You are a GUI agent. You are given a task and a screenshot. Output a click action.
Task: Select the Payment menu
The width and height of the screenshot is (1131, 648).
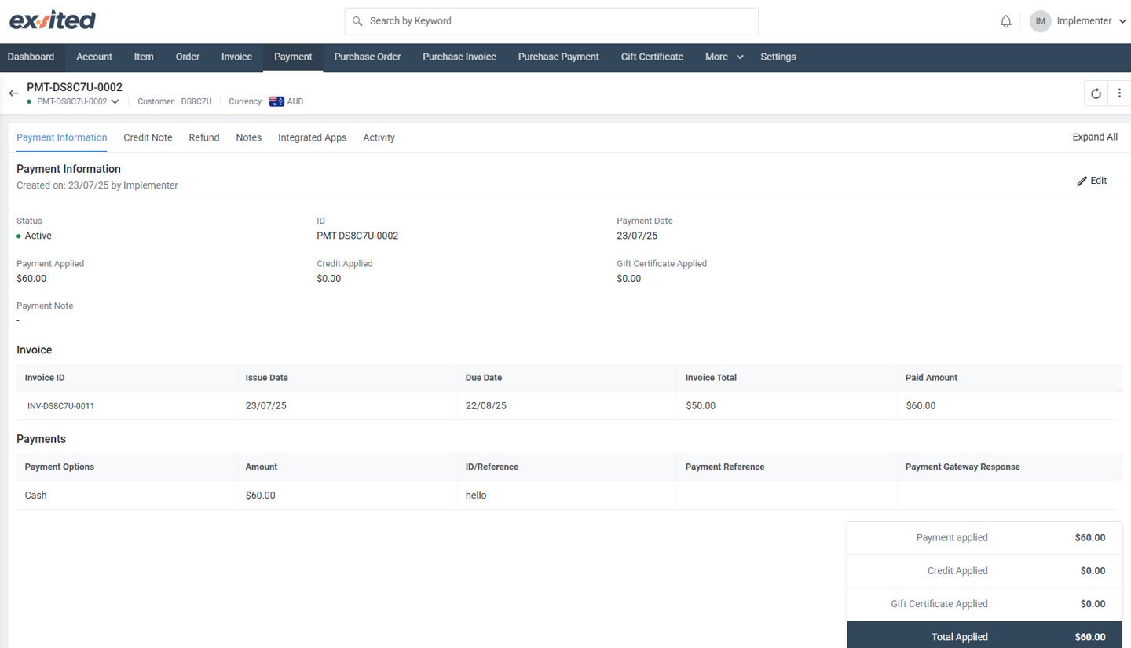[293, 57]
